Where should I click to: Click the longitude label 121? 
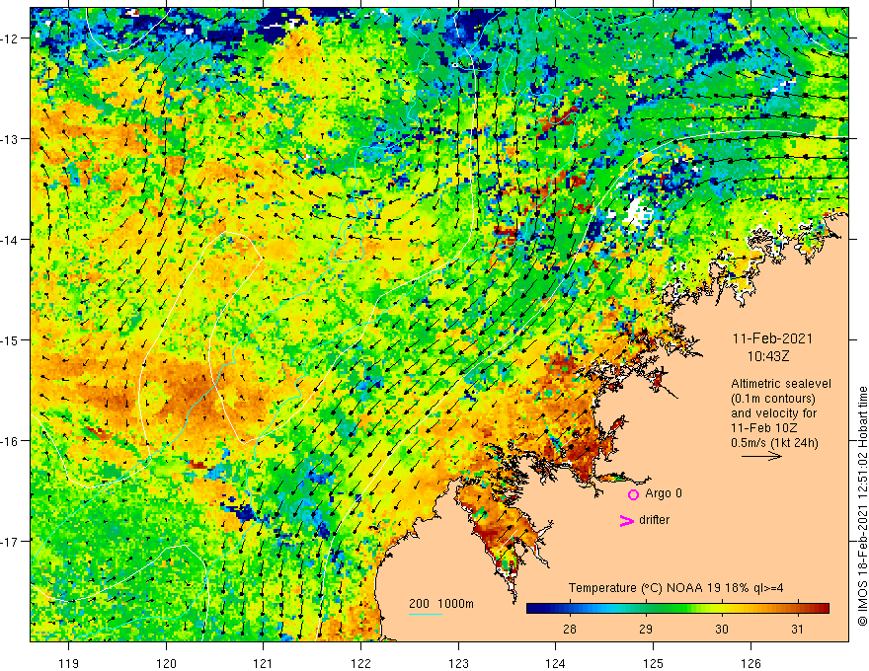tap(264, 663)
